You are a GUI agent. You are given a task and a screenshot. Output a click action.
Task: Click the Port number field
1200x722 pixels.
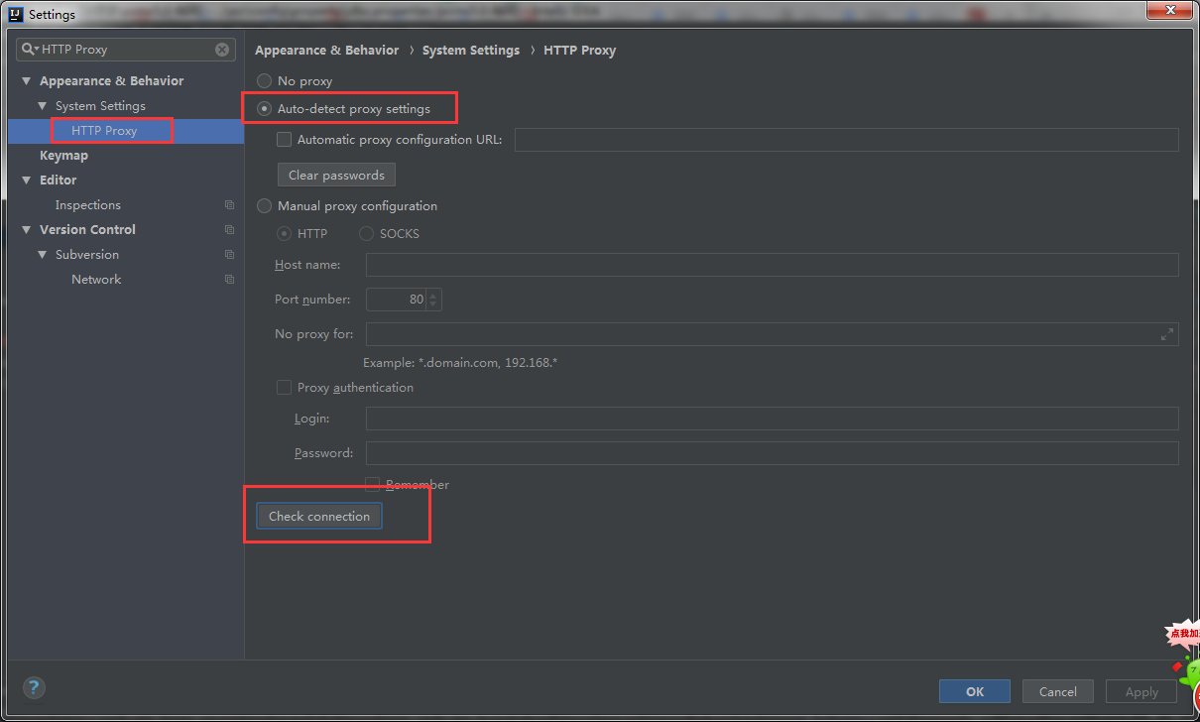coord(397,300)
